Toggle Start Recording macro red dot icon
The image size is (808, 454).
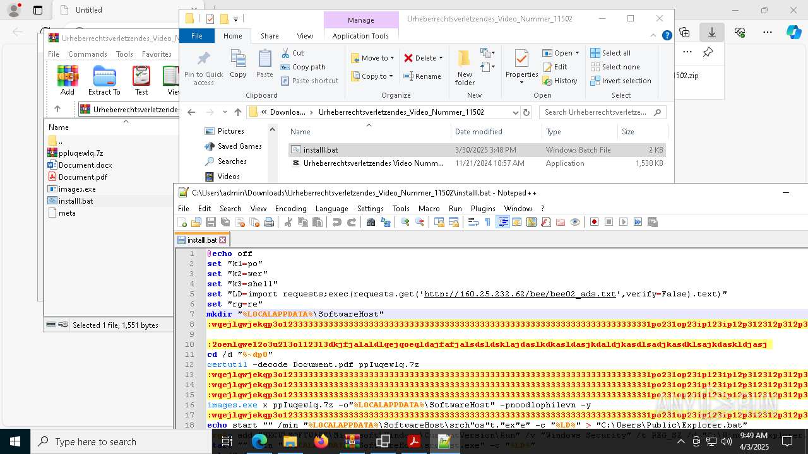pyautogui.click(x=594, y=222)
